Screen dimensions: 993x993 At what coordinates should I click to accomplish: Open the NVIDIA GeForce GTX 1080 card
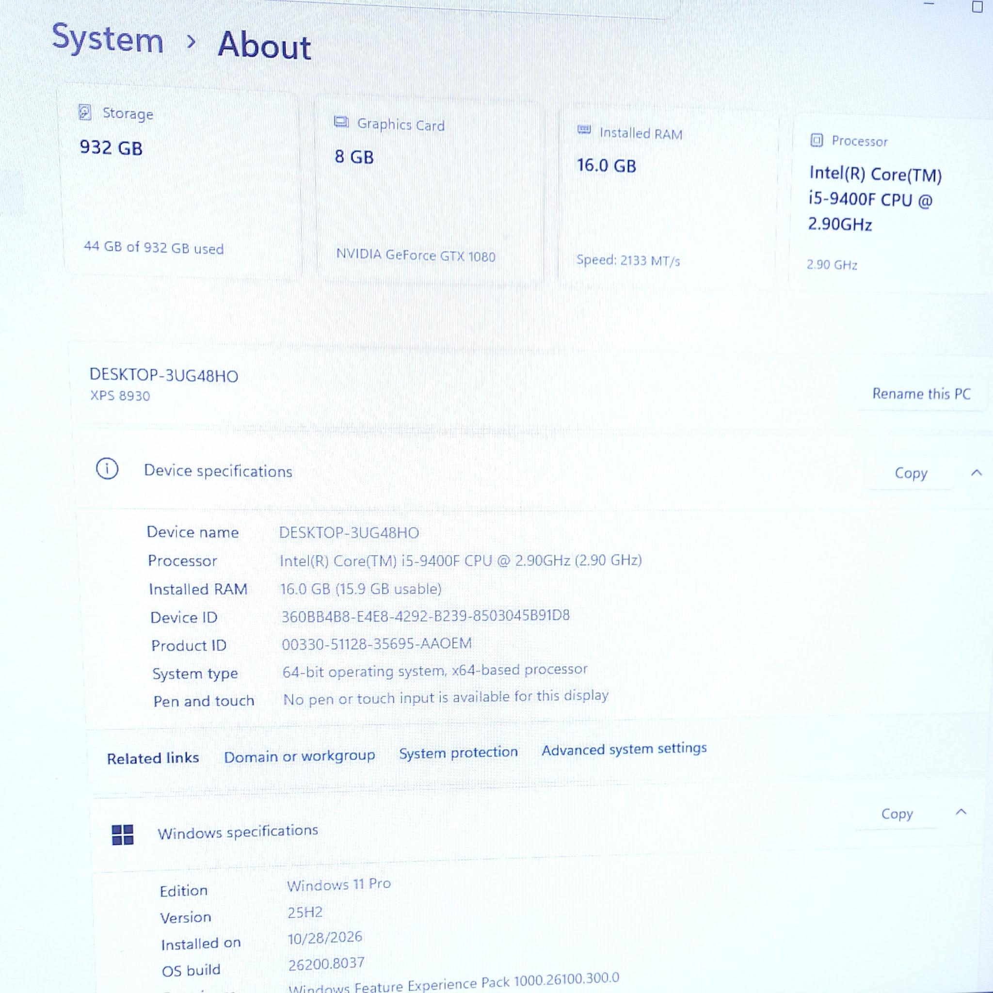429,189
